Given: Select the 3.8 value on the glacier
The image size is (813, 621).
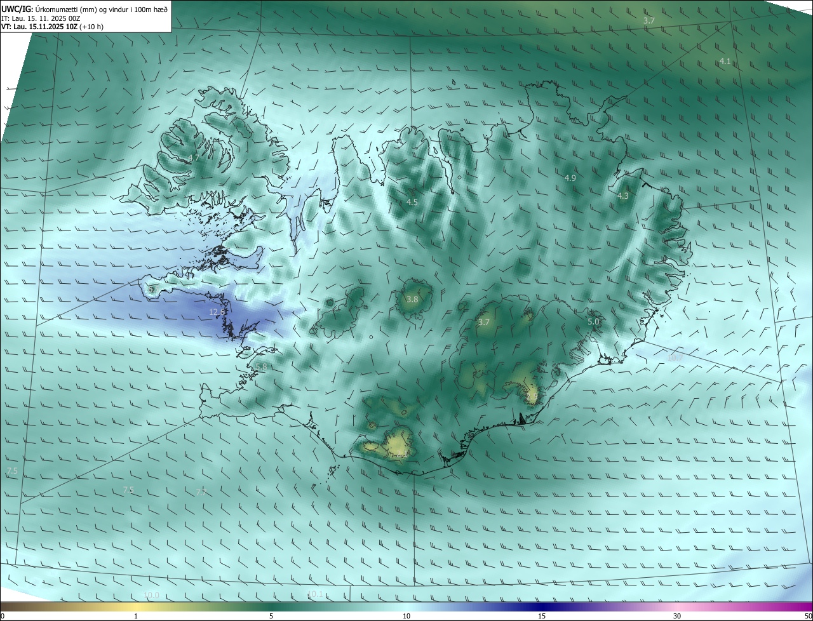Looking at the screenshot, I should click(412, 299).
